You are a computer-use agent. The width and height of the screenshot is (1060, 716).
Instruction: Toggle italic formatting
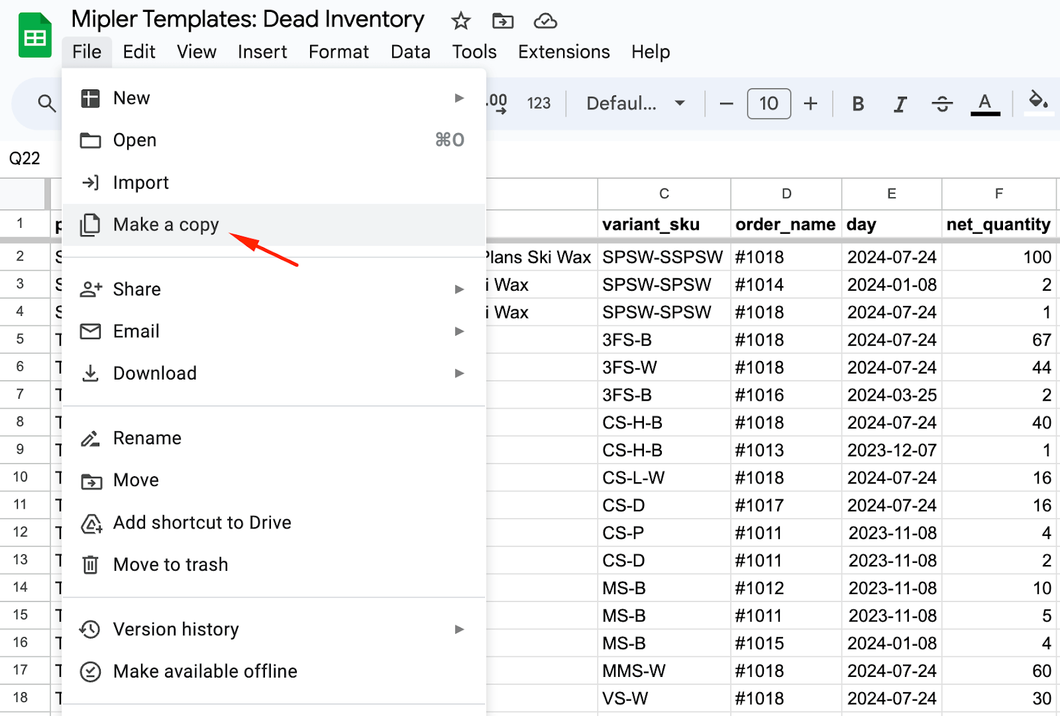(900, 103)
